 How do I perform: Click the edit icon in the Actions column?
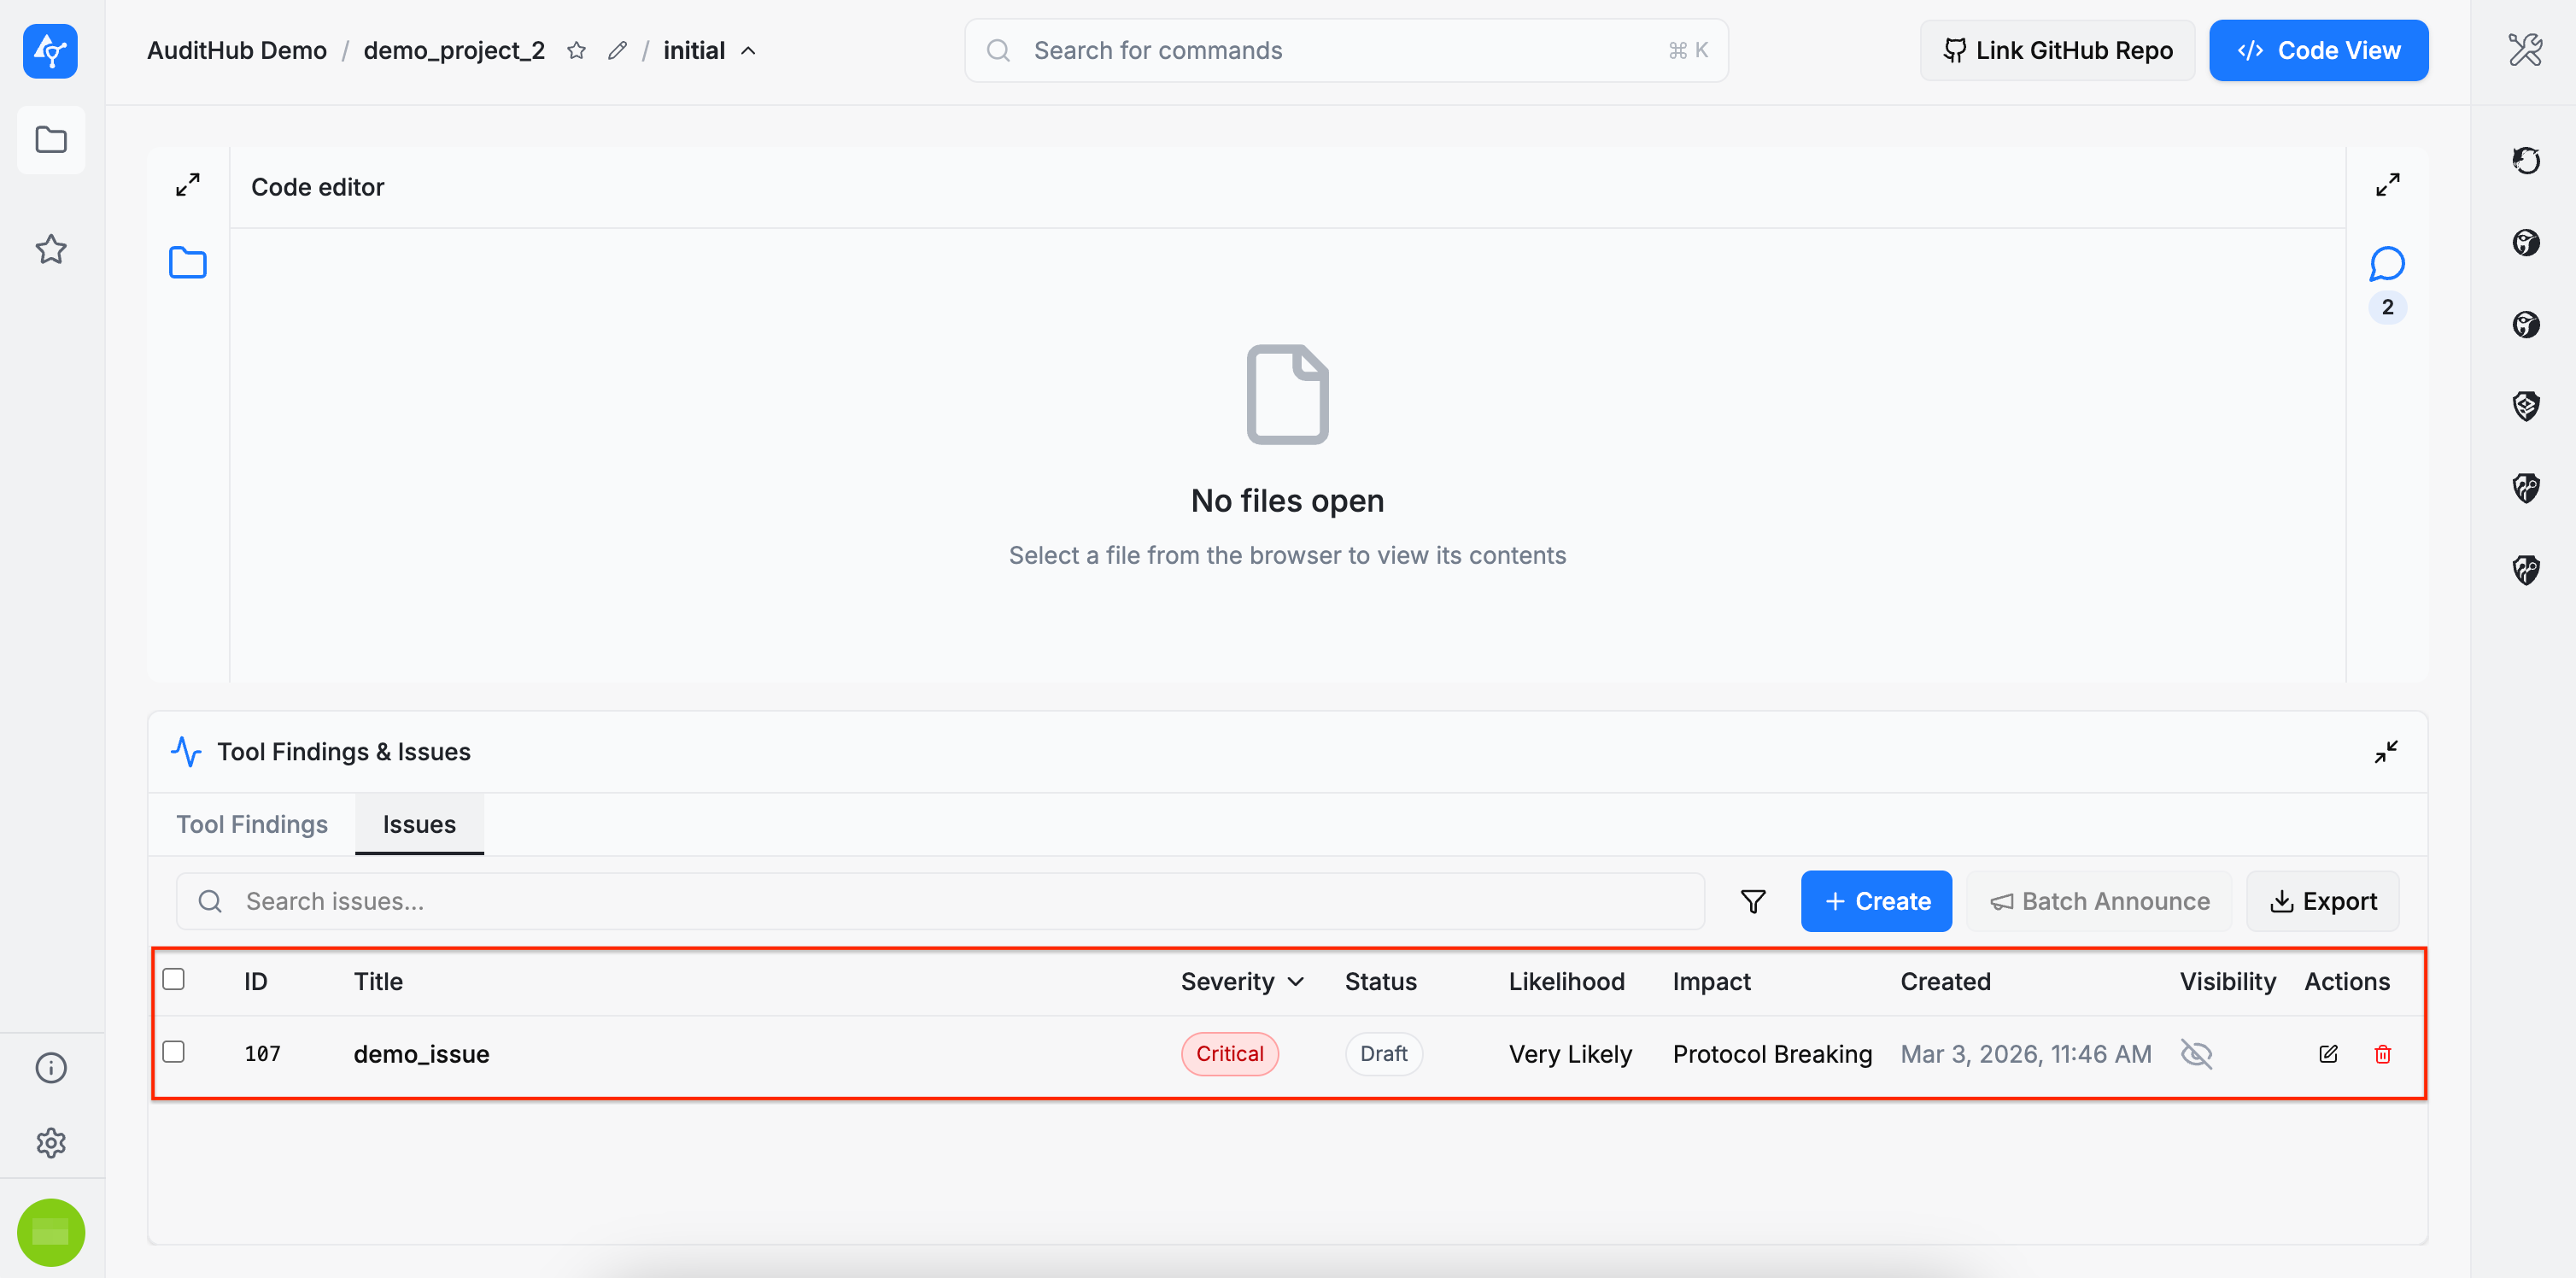pos(2328,1054)
